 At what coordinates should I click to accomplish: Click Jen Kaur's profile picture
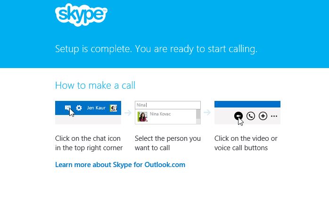tap(113, 108)
